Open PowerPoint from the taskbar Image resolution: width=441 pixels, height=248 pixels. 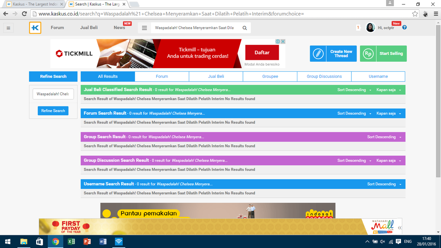coord(87,241)
